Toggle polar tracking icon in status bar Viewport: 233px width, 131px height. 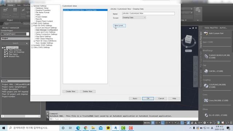click(166, 123)
